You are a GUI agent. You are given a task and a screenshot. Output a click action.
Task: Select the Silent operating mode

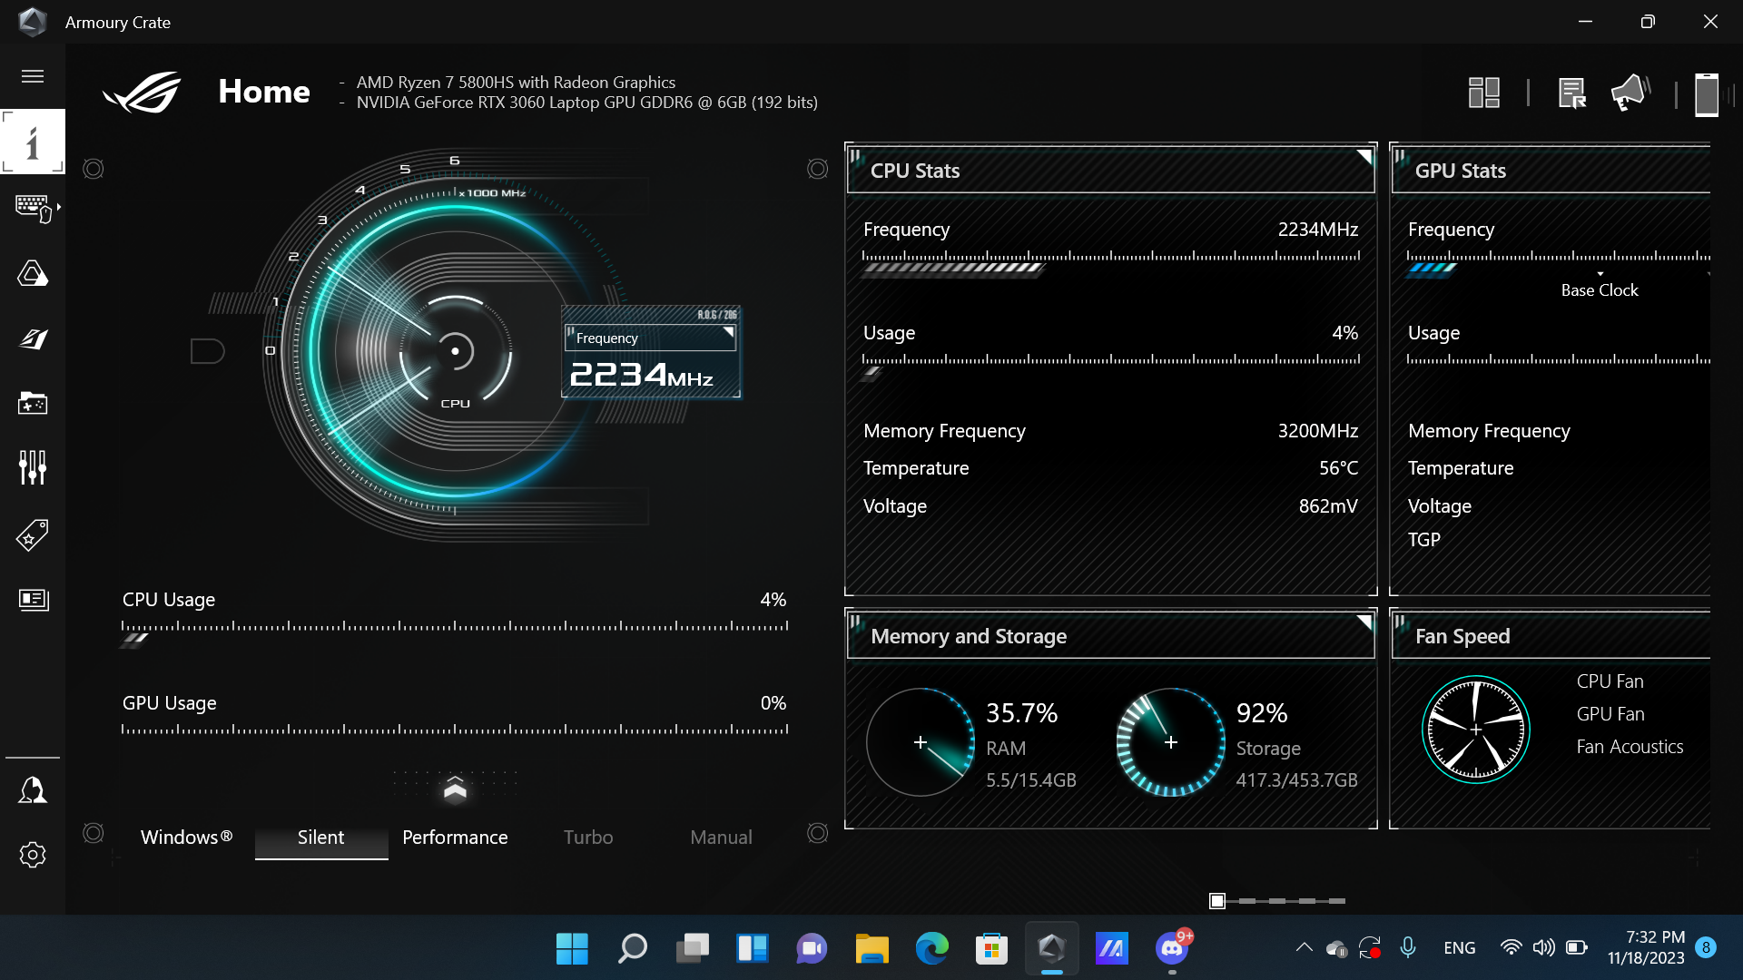point(321,838)
